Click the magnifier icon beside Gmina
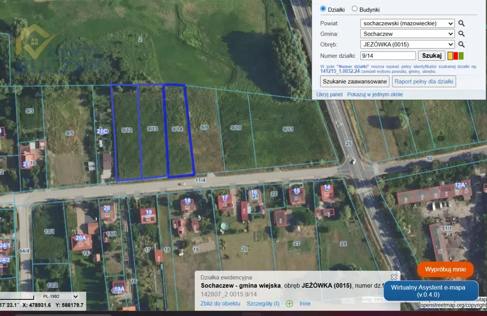The image size is (487, 316). pyautogui.click(x=462, y=34)
